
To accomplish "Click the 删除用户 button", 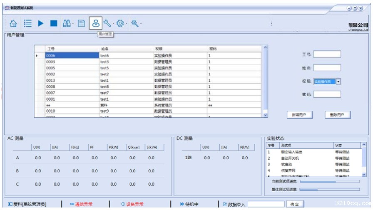I will (x=338, y=115).
